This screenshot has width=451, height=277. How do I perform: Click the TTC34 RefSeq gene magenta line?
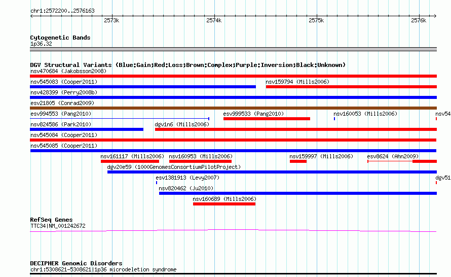coord(233,230)
